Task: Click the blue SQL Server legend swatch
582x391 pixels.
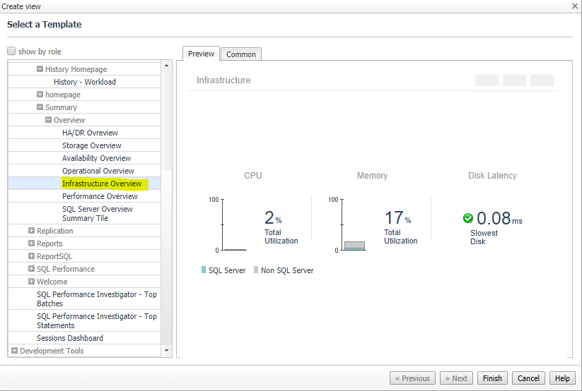Action: 204,270
